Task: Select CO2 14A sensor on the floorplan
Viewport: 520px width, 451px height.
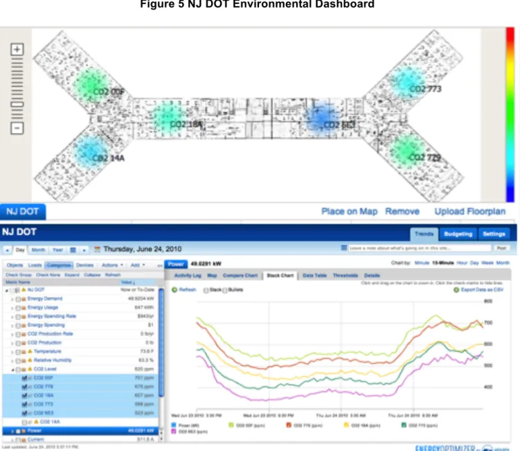Action: [x=91, y=152]
